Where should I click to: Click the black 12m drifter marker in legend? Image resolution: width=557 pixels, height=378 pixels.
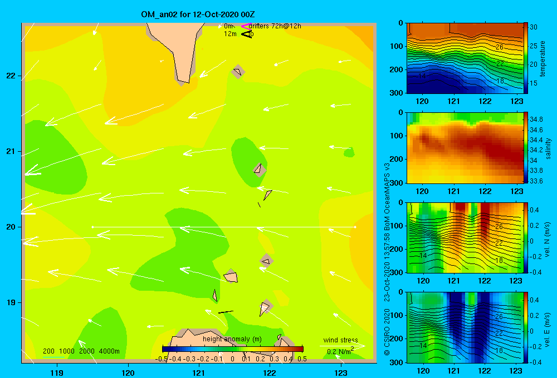246,34
